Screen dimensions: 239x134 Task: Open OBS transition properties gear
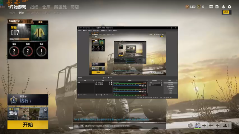click(x=161, y=83)
